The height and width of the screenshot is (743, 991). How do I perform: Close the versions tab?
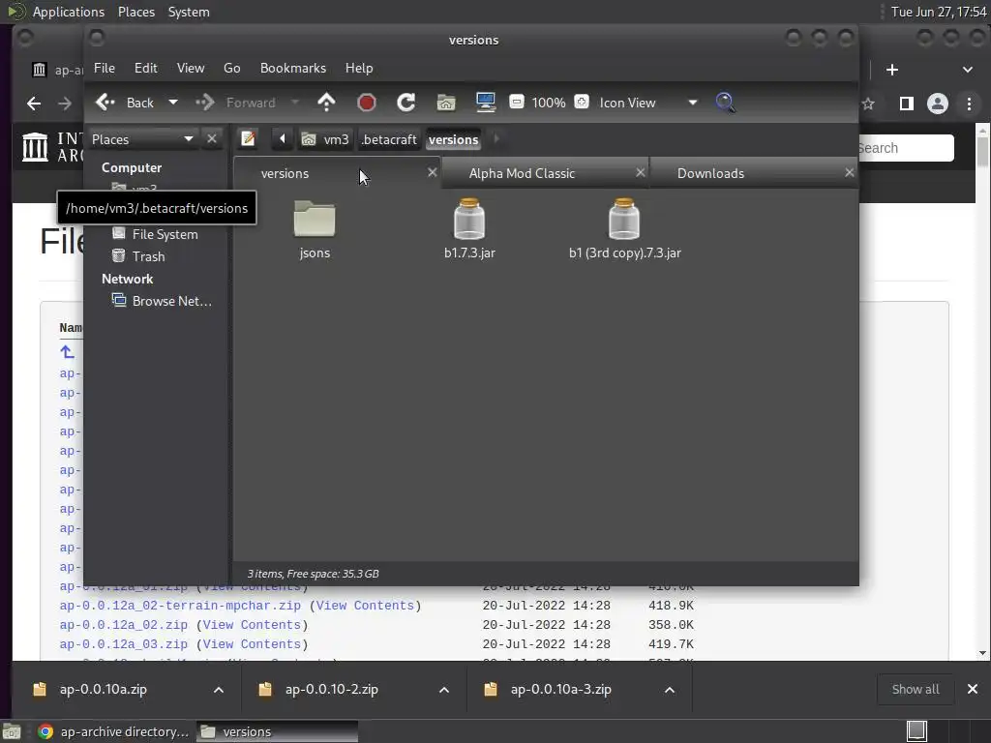(433, 172)
